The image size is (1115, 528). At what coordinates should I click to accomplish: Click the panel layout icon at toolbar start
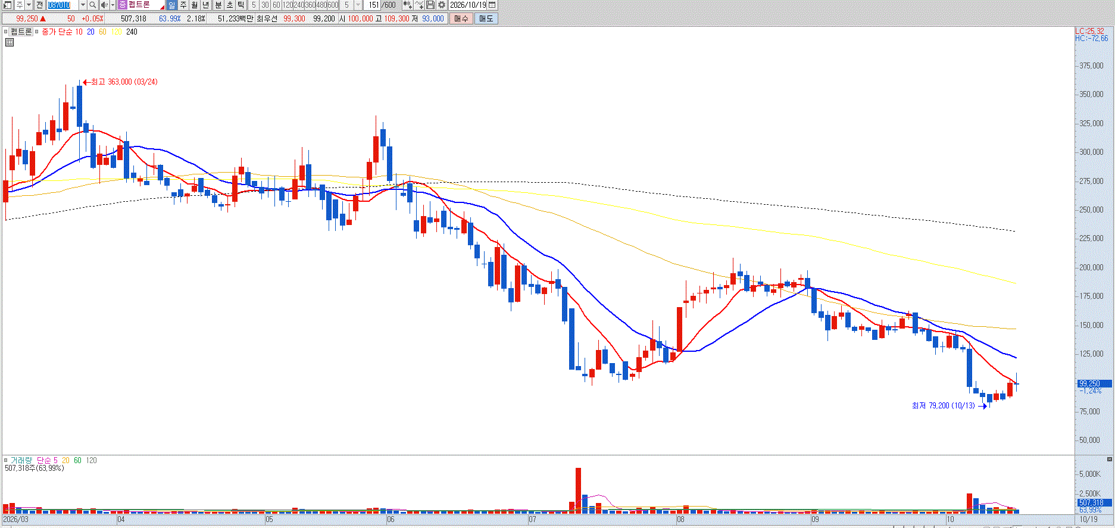(7, 5)
